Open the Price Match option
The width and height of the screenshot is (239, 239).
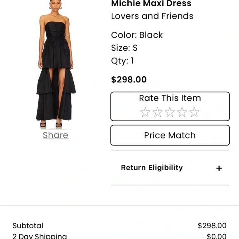pos(170,135)
